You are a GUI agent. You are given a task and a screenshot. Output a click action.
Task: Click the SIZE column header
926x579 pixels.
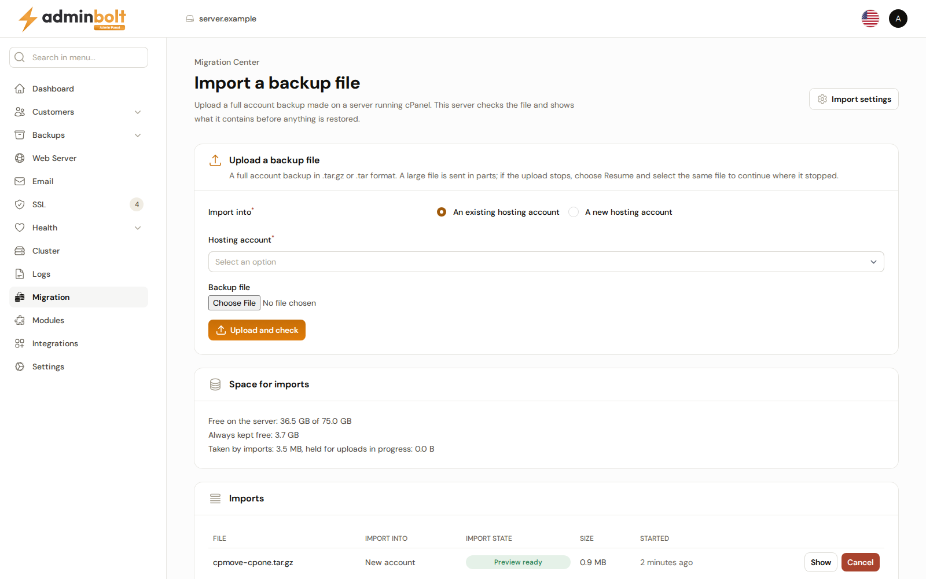tap(587, 538)
